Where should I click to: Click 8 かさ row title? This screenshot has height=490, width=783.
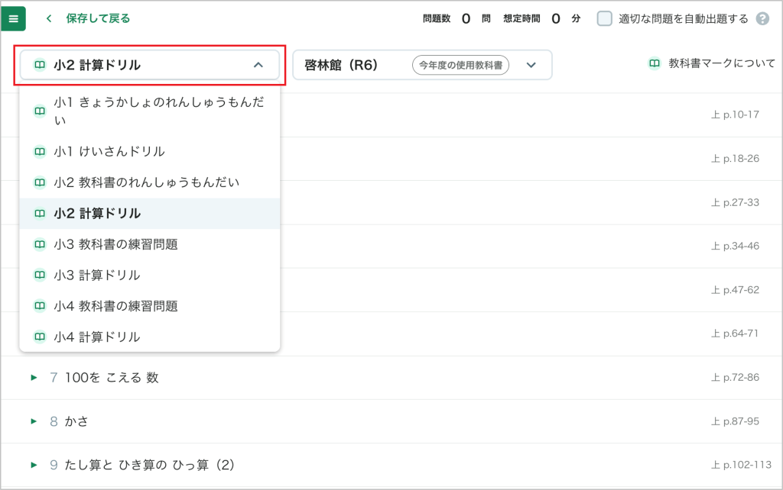tap(70, 421)
